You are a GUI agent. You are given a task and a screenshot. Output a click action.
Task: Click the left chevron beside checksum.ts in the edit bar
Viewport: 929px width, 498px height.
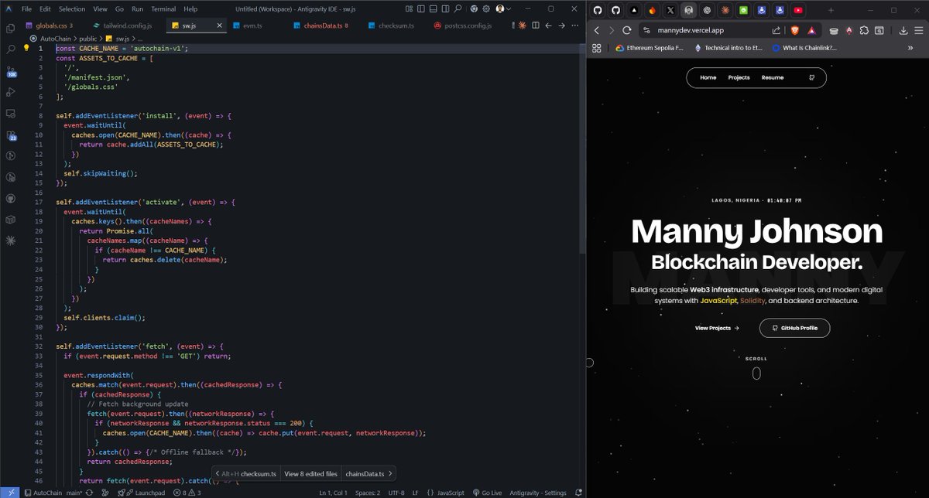pyautogui.click(x=218, y=473)
